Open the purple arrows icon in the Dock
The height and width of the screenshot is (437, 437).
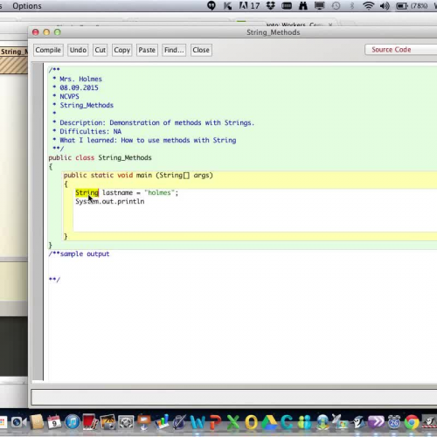[x=376, y=422]
